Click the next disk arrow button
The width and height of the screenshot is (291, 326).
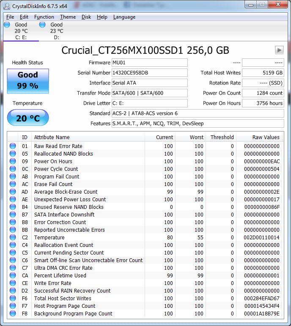click(279, 50)
